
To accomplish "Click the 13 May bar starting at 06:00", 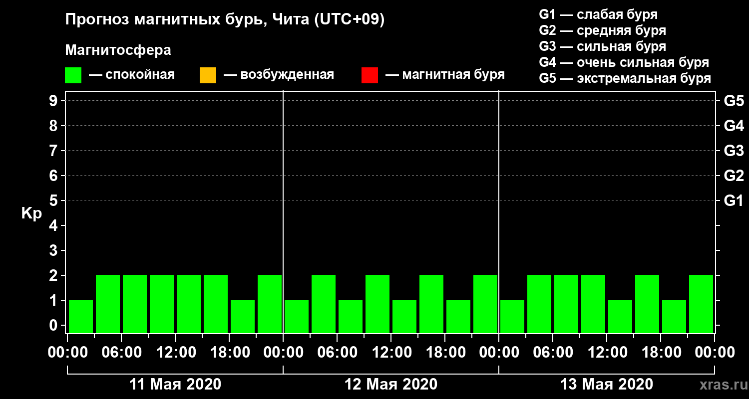I will [566, 304].
